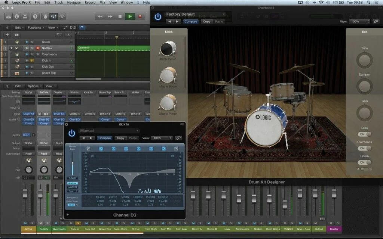Click the Duplicate Track button
Screen dimensions: 383x239
(17, 35)
